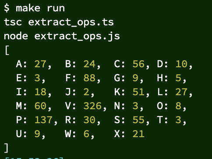Click the value 51 next to K:
The width and height of the screenshot is (212, 159).
point(138,92)
